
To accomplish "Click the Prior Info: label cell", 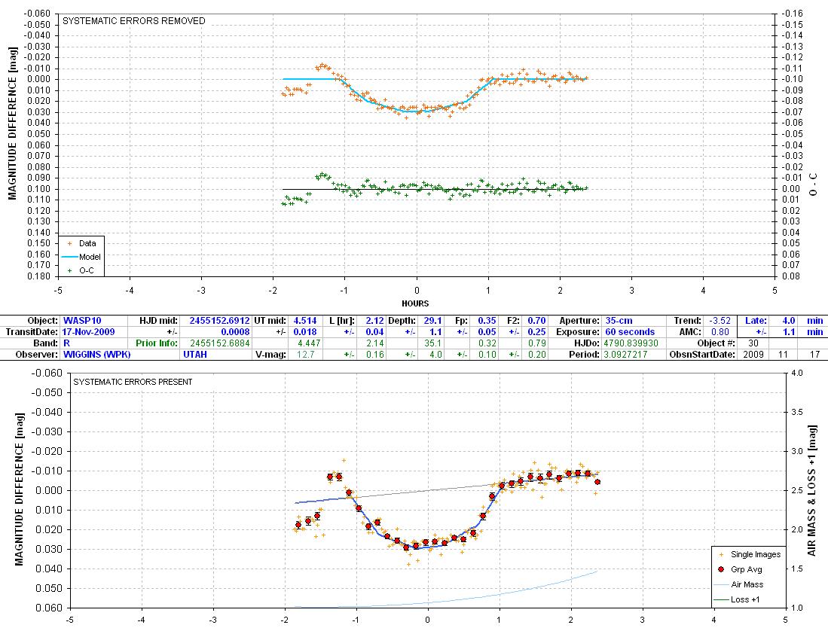I will click(x=154, y=343).
